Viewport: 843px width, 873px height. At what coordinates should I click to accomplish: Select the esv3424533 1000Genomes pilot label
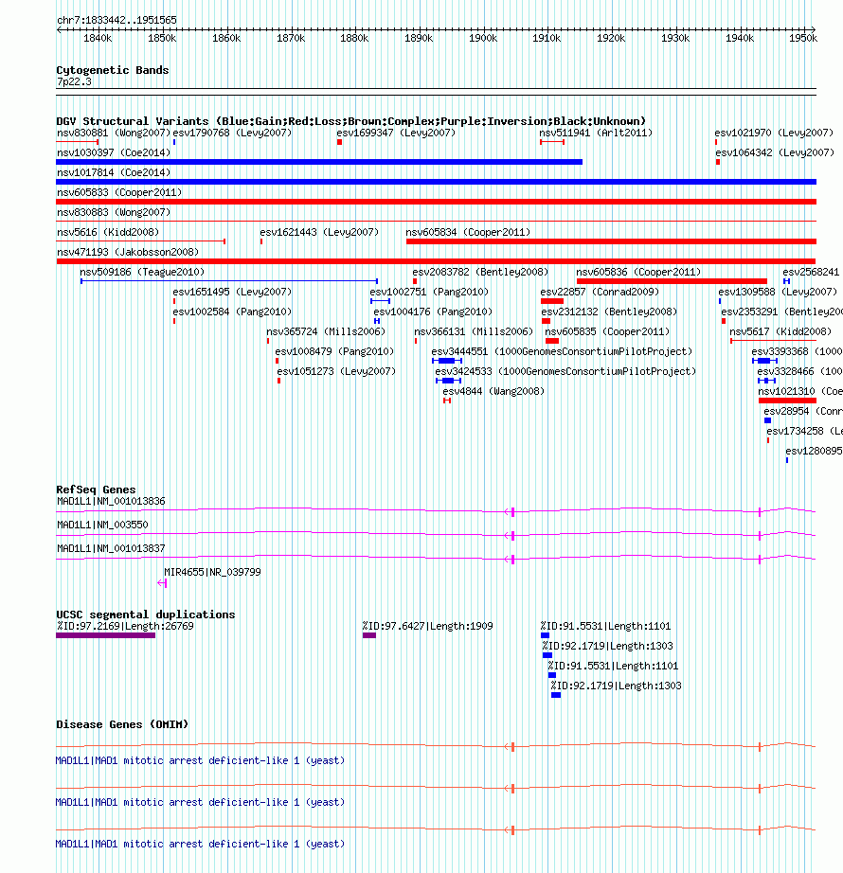pos(565,371)
